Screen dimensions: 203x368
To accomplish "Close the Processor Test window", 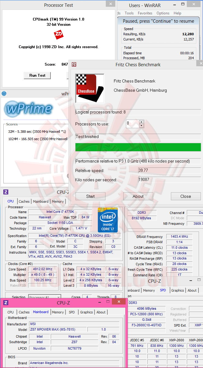I will click(x=110, y=4).
